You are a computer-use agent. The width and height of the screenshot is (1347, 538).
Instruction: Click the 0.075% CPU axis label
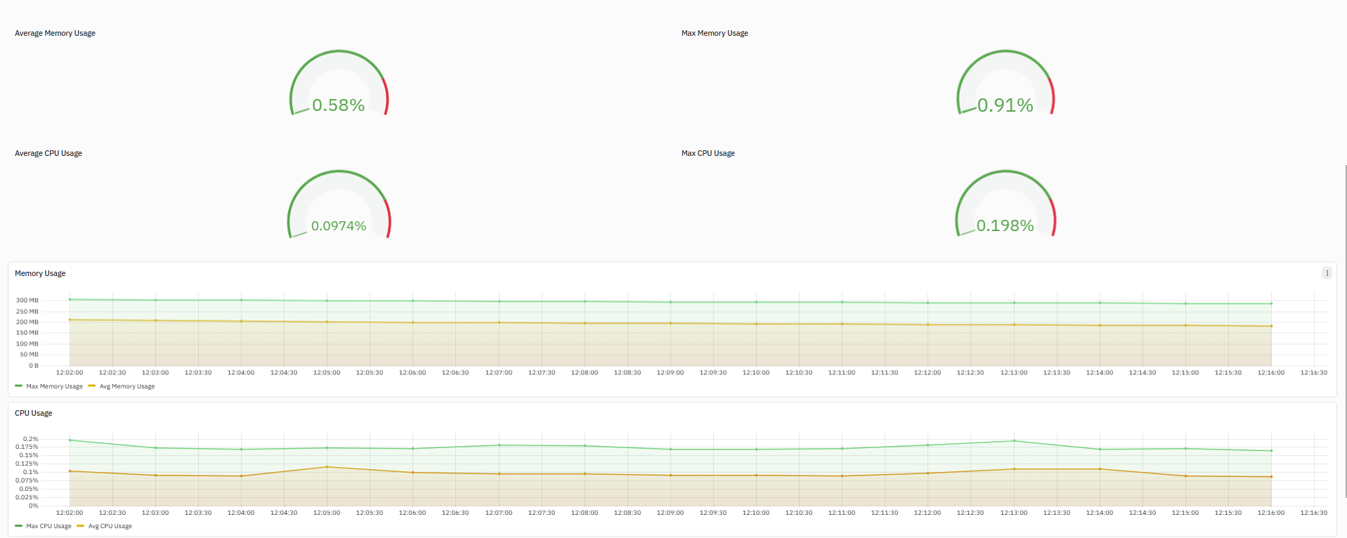point(27,480)
